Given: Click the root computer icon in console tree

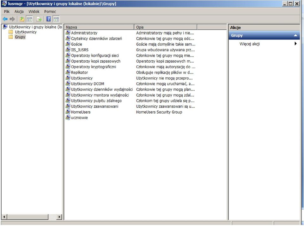Looking at the screenshot, I should click(x=5, y=27).
